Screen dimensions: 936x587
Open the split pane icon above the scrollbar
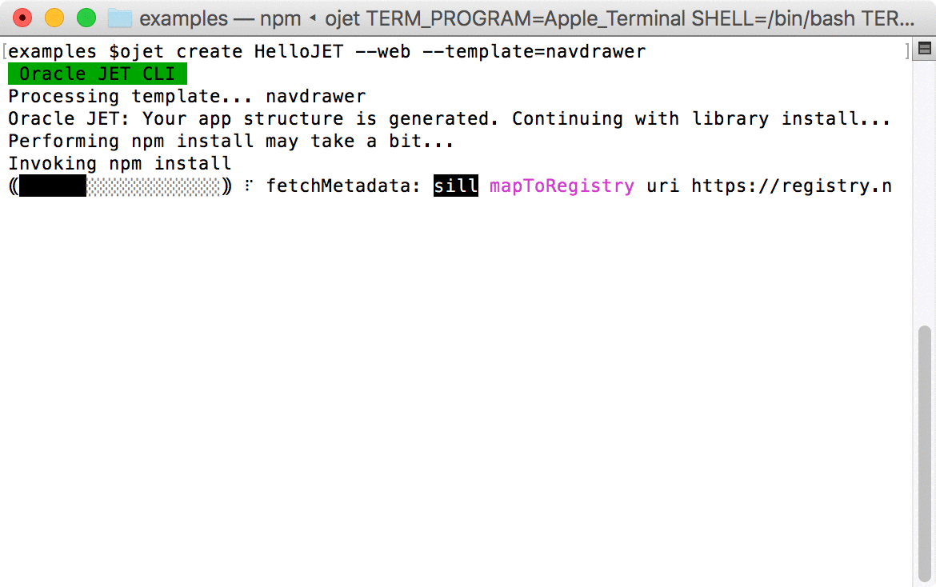[x=925, y=48]
